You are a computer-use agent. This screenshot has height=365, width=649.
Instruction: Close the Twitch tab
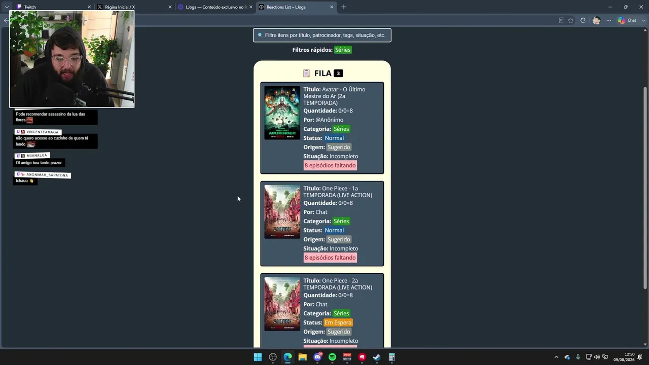tap(89, 7)
